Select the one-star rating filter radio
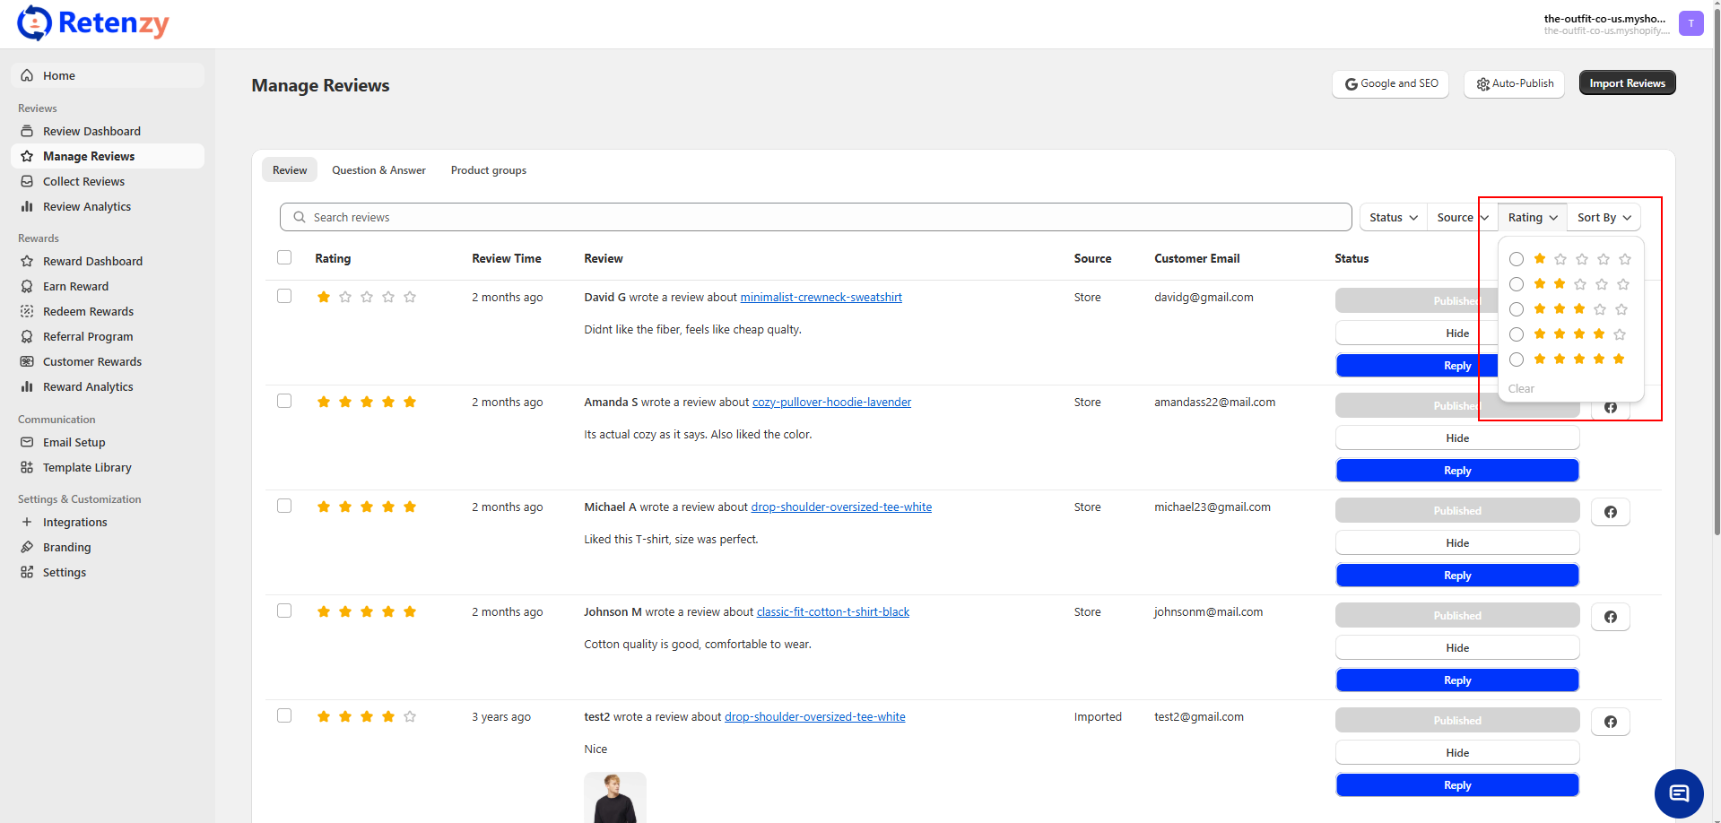 pyautogui.click(x=1516, y=259)
